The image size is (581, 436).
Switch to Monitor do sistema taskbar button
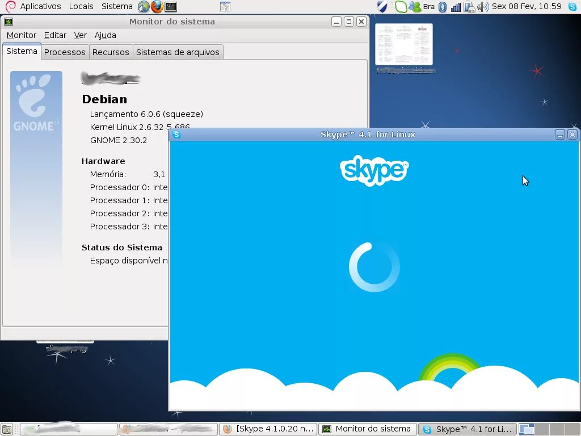[x=368, y=429]
